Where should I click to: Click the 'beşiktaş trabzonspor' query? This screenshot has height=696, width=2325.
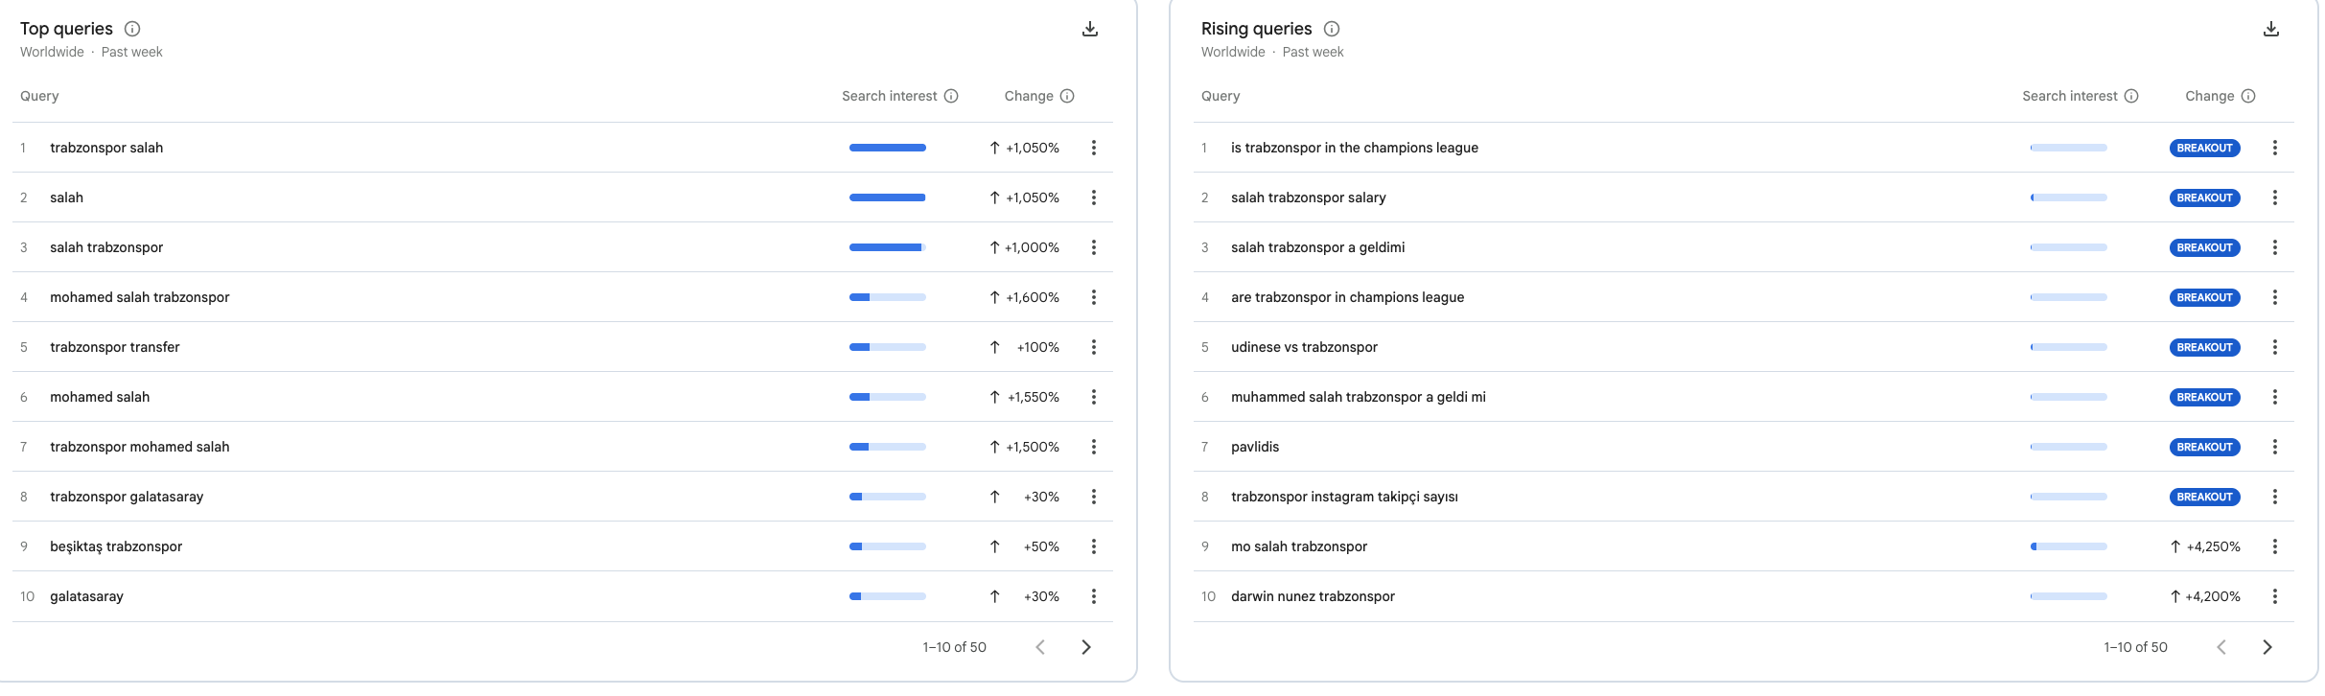[x=116, y=546]
